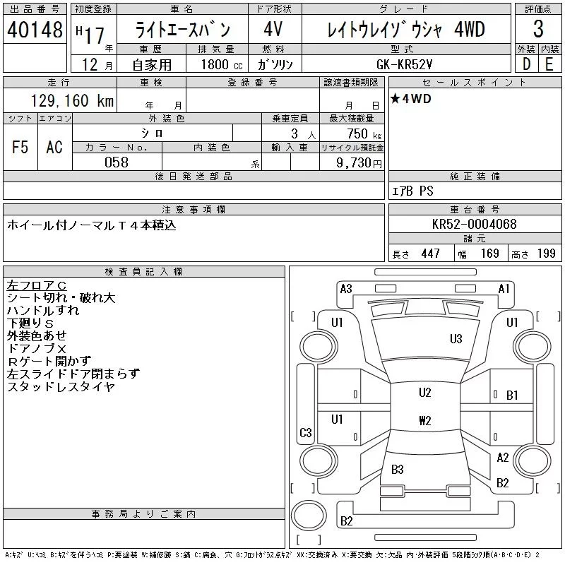Select note ホイール付ノーマルT4本積込

91,225
